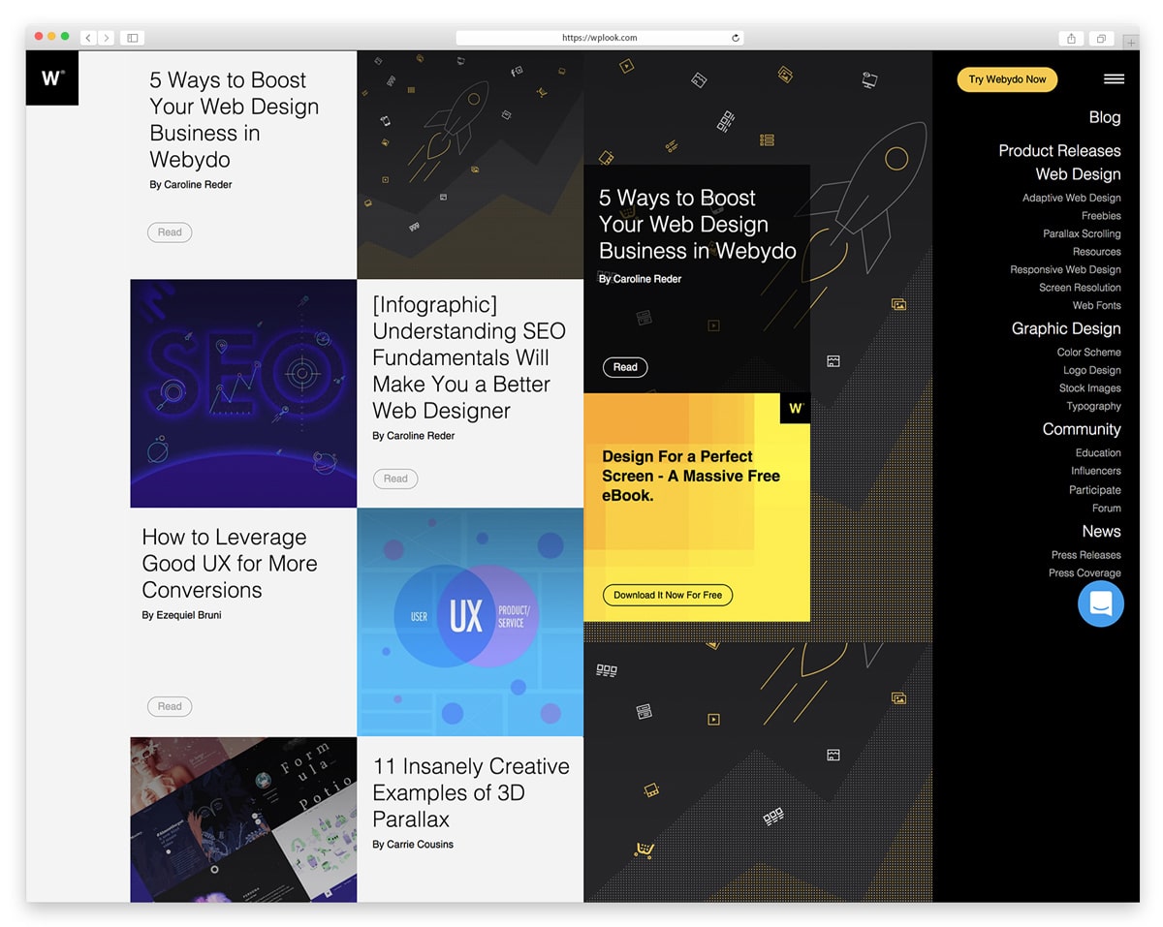Open the Product Releases menu item

click(x=1059, y=150)
